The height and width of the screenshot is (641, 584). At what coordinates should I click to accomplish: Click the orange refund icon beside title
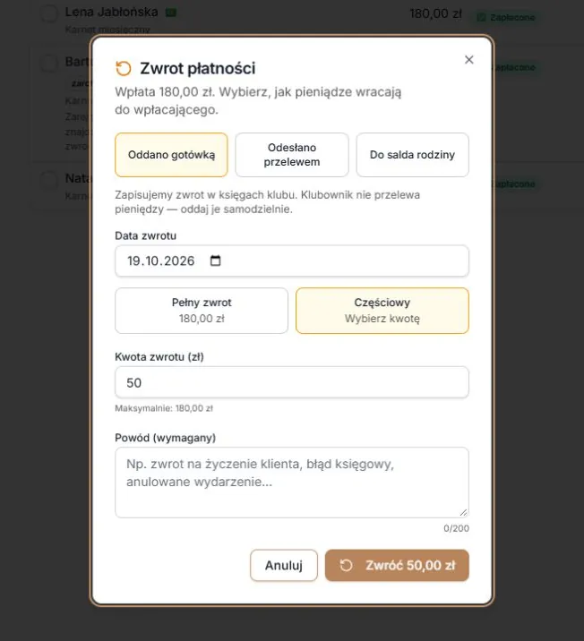point(123,68)
